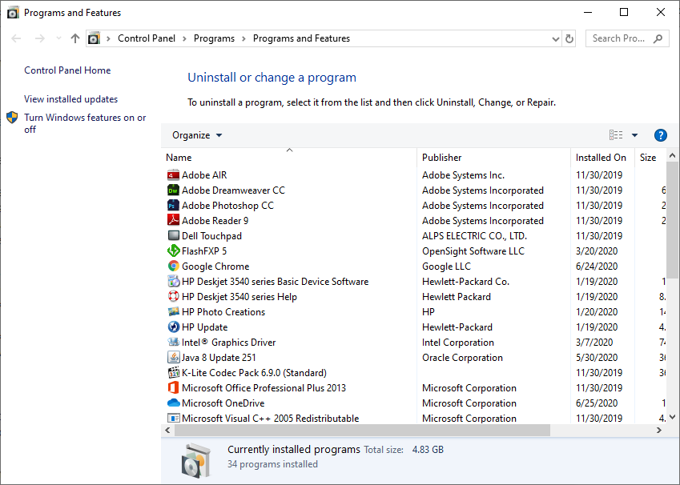Click the horizontal scrollbar thumb
This screenshot has height=485, width=680.
[362, 431]
